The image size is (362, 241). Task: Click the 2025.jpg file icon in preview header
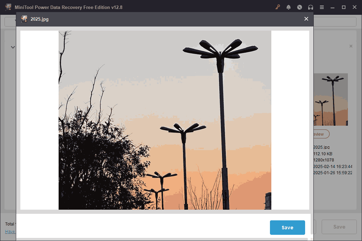click(24, 19)
